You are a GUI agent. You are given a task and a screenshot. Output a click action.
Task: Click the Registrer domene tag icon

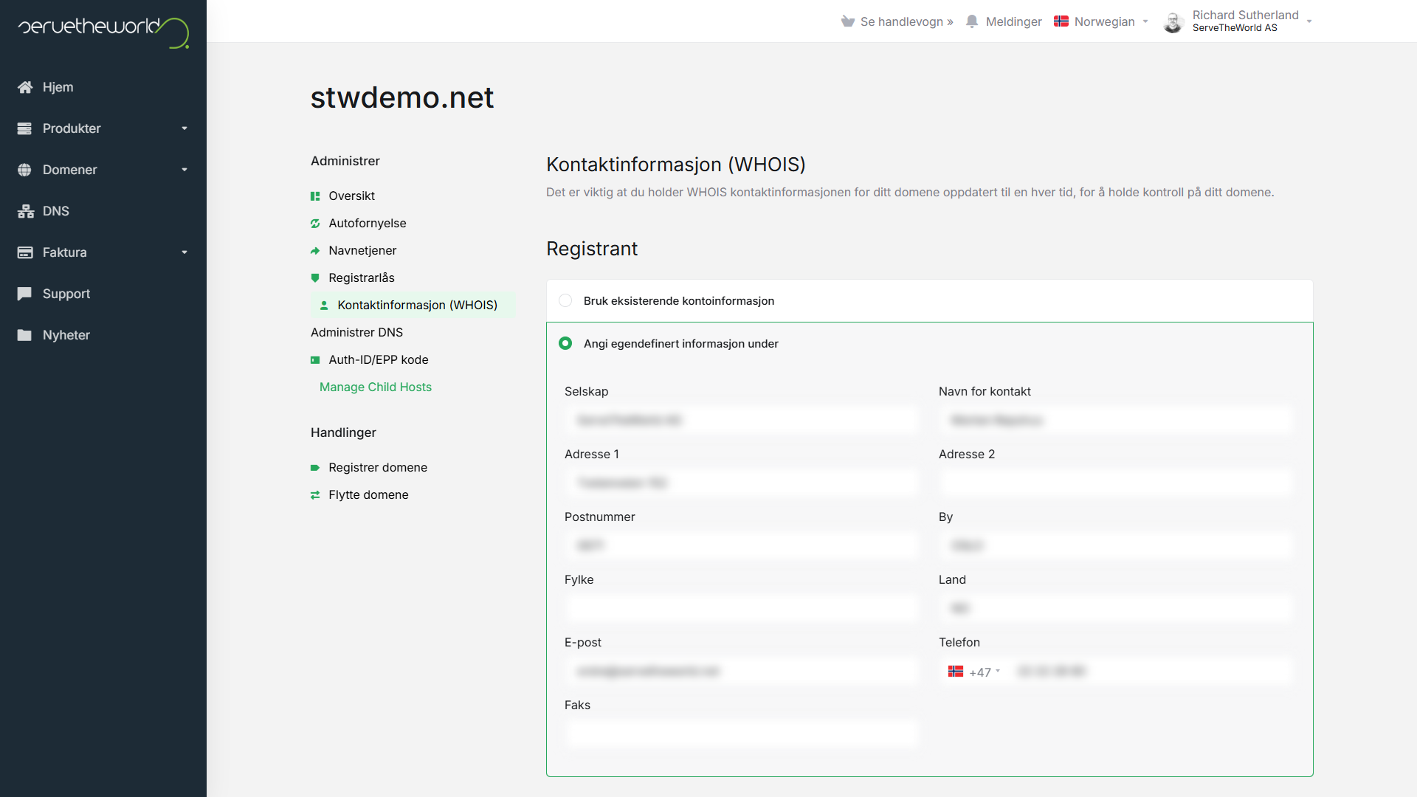tap(315, 468)
